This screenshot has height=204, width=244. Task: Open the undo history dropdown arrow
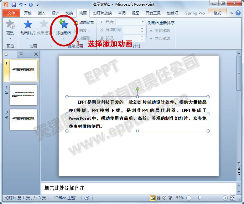(x=25, y=4)
